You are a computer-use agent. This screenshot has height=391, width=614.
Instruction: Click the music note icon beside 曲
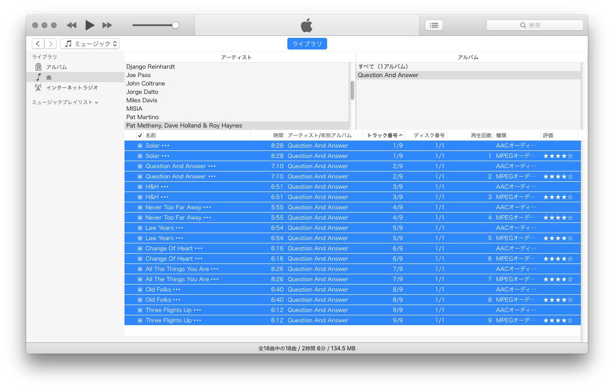(38, 77)
